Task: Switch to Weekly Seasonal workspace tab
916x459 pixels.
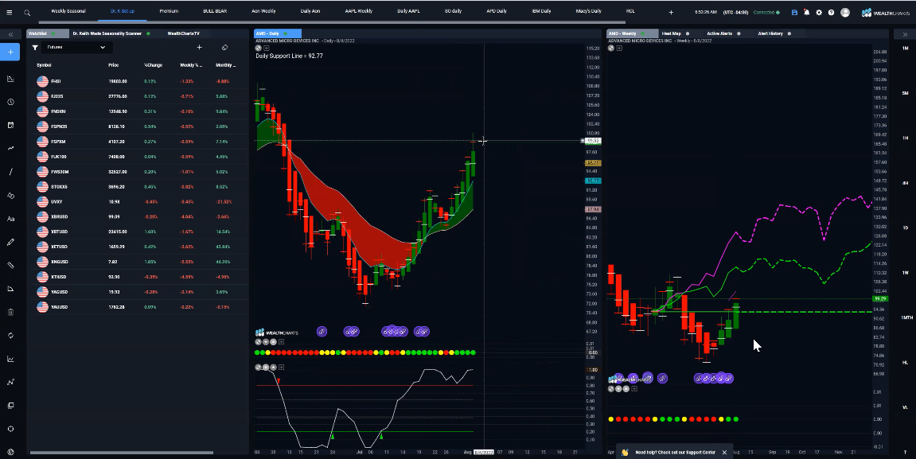Action: (68, 11)
